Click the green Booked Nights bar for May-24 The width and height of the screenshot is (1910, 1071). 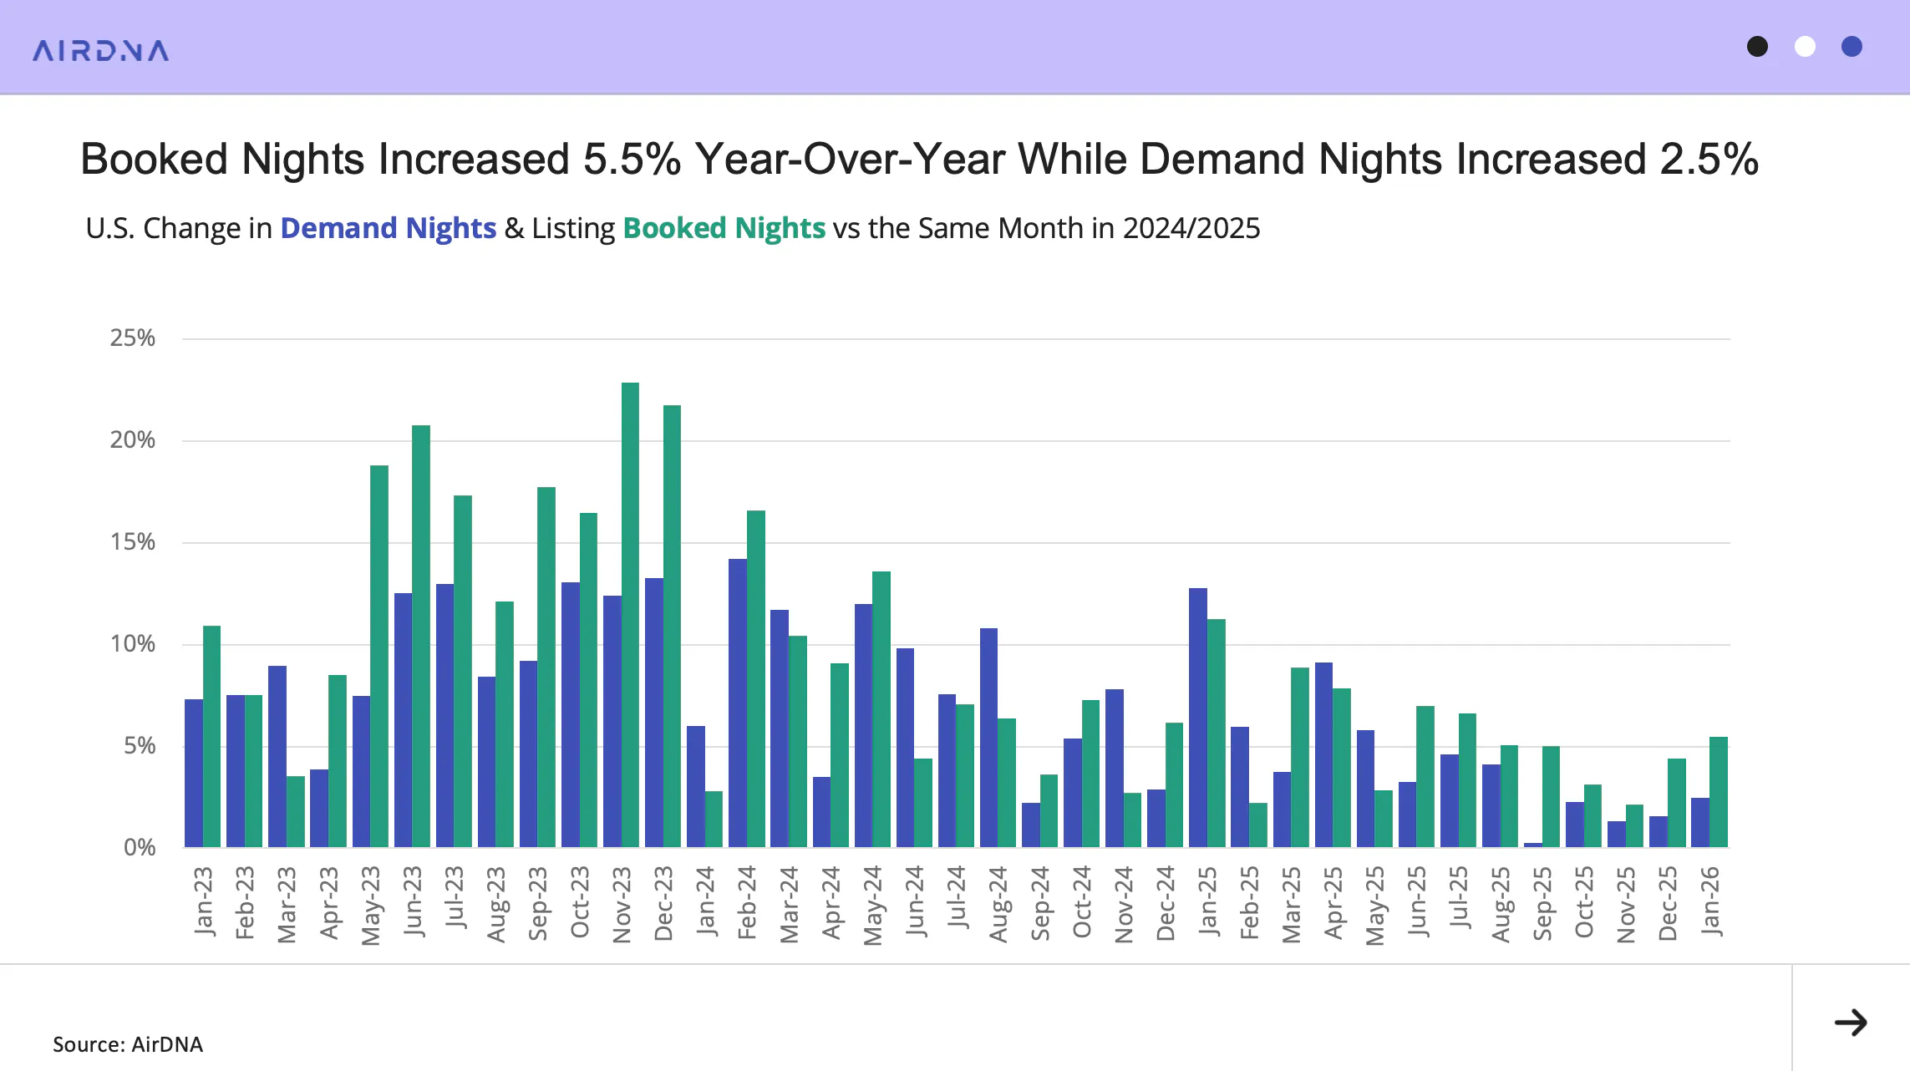881,709
